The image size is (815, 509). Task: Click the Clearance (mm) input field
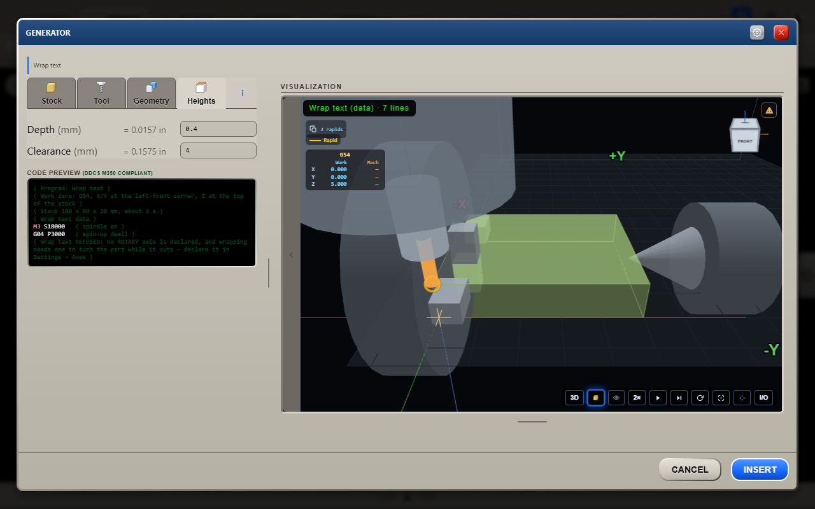click(x=218, y=151)
